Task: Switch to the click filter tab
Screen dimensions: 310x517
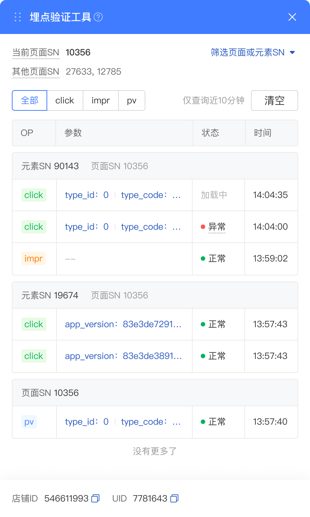Action: point(65,100)
